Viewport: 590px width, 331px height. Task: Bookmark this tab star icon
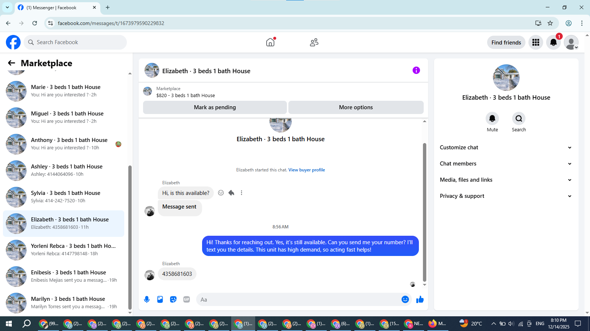pyautogui.click(x=550, y=23)
